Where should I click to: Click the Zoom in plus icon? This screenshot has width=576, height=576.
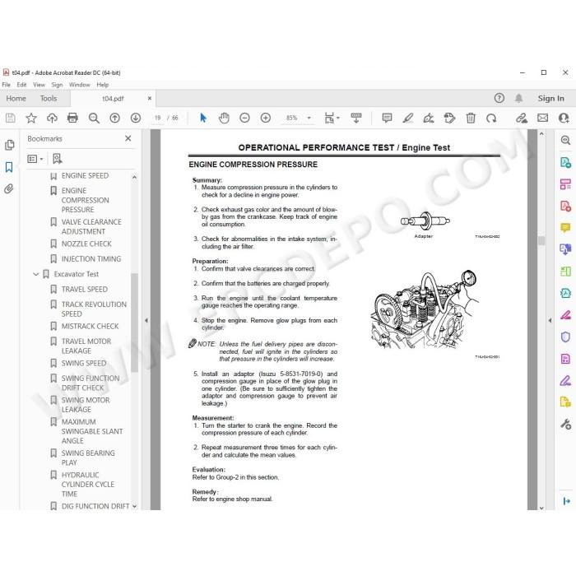tap(266, 118)
